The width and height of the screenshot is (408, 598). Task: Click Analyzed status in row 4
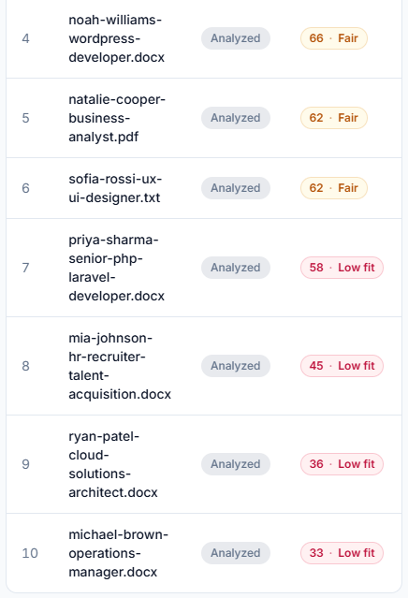[x=236, y=38]
